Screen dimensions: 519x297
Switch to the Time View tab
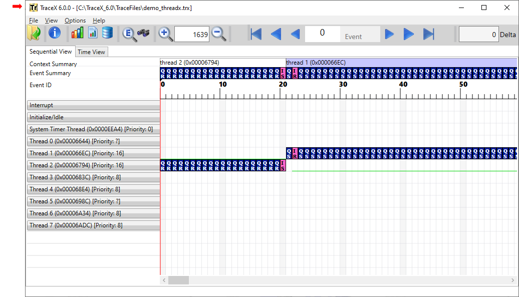coord(91,52)
